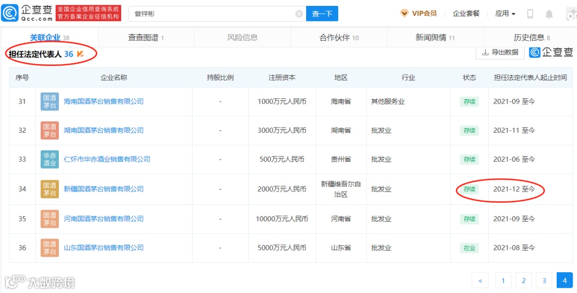The image size is (577, 293).
Task: Go to previous page with < button
Action: pos(480,281)
